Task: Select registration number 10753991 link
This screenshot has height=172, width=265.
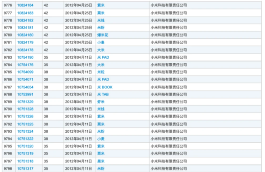Action: 25,94
